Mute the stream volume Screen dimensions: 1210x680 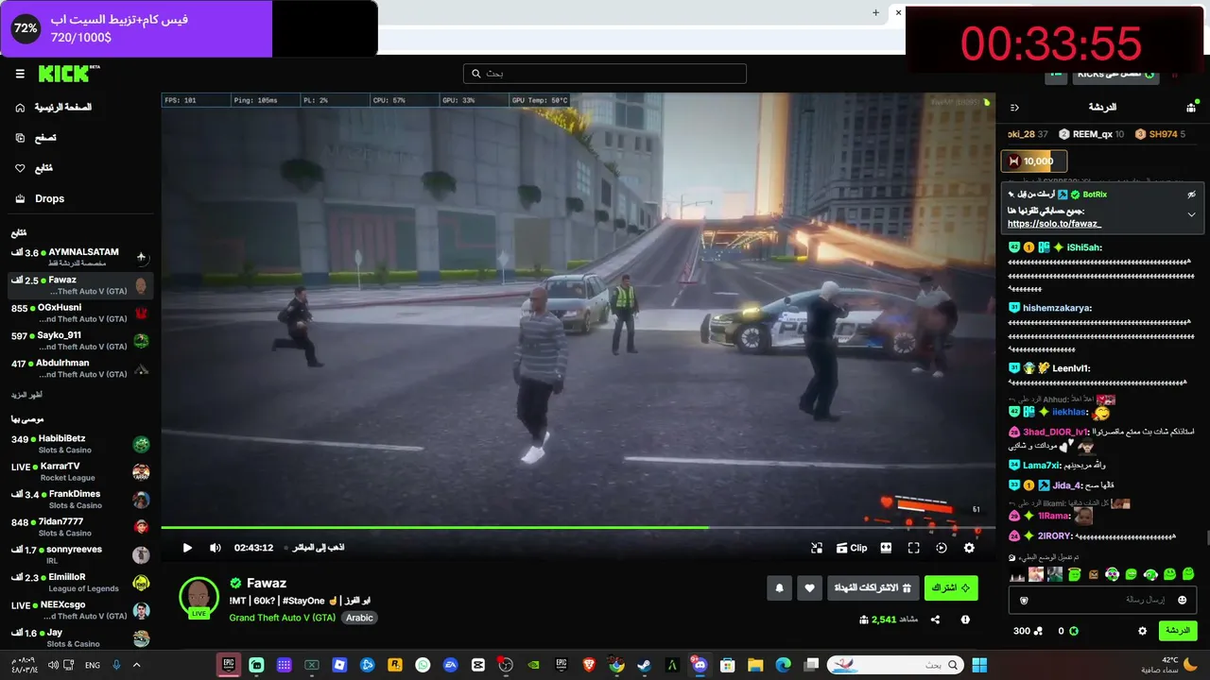pos(216,548)
